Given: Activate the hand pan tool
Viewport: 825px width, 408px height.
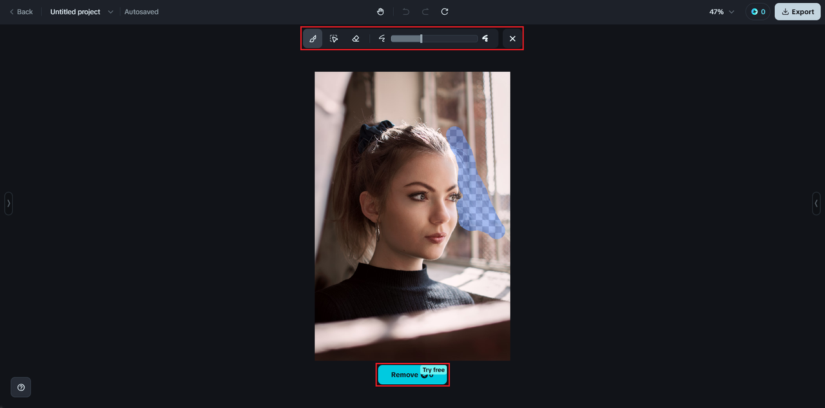Looking at the screenshot, I should coord(380,12).
